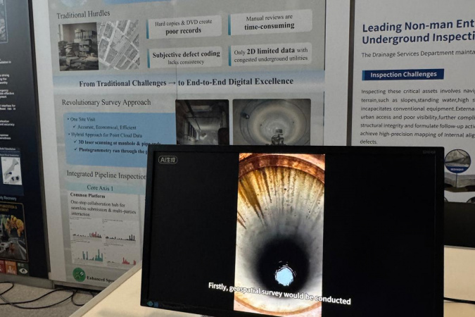Click the 'Traditional Hurdles' heading on the poster

pyautogui.click(x=83, y=14)
